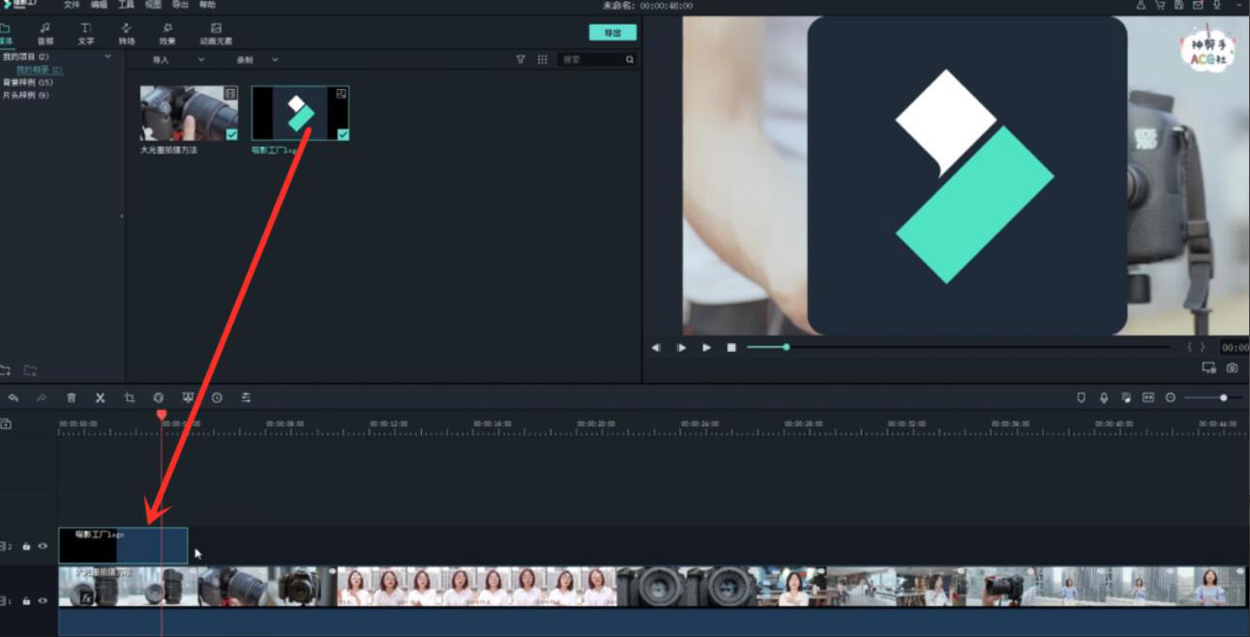The height and width of the screenshot is (637, 1250).
Task: Click the Undo icon above the timeline
Action: pos(15,396)
